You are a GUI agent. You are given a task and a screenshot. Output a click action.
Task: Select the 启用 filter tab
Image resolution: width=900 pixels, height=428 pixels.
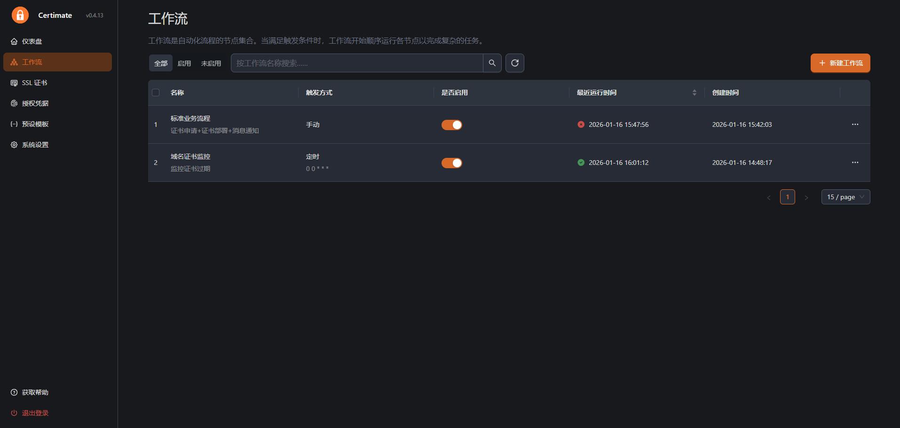click(x=184, y=63)
